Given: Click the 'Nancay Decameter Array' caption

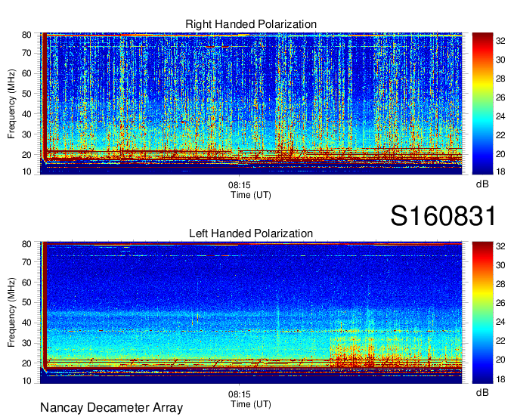Looking at the screenshot, I should 111,408.
